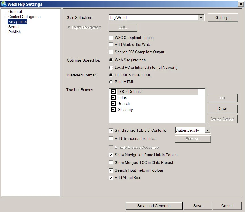The image size is (245, 212).
Task: Click the breadcrumbs Format button
Action: [x=193, y=139]
